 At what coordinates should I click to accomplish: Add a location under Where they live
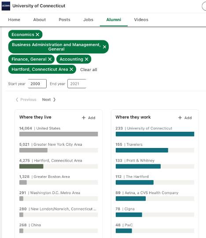88,118
